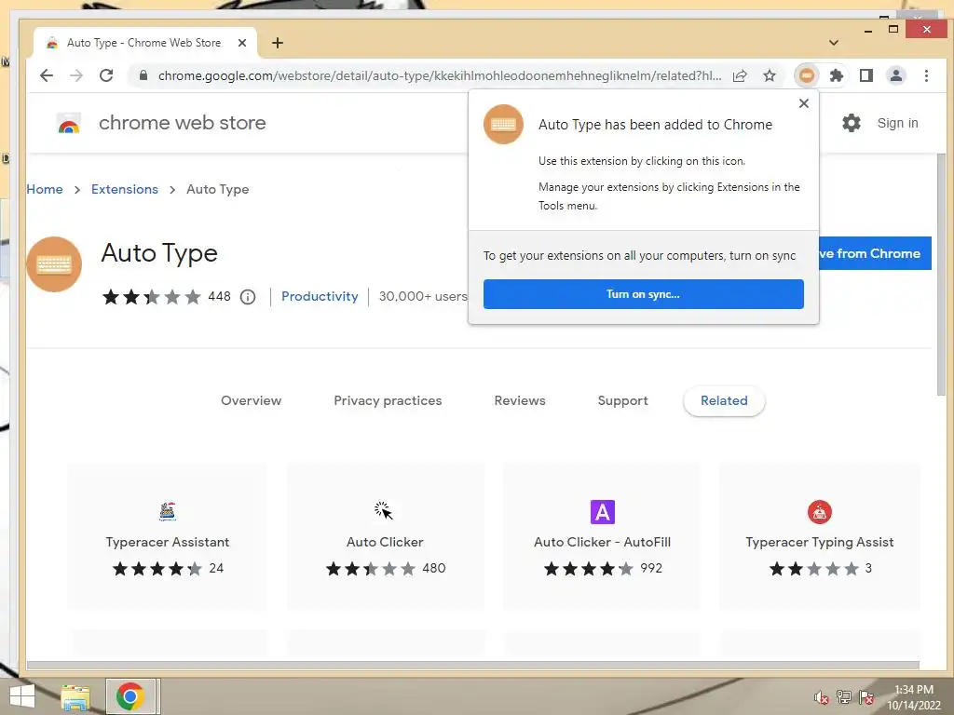Screen dimensions: 954x715
Task: Click the Action Center flag tray icon
Action: pos(866,697)
